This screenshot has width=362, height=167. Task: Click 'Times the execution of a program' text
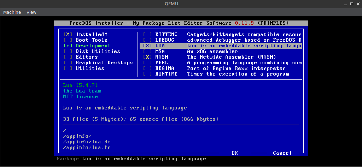click(x=238, y=74)
